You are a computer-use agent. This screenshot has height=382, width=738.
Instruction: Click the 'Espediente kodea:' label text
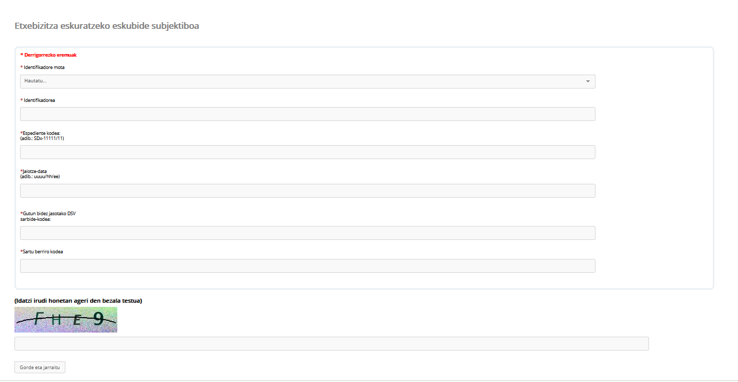(x=42, y=133)
